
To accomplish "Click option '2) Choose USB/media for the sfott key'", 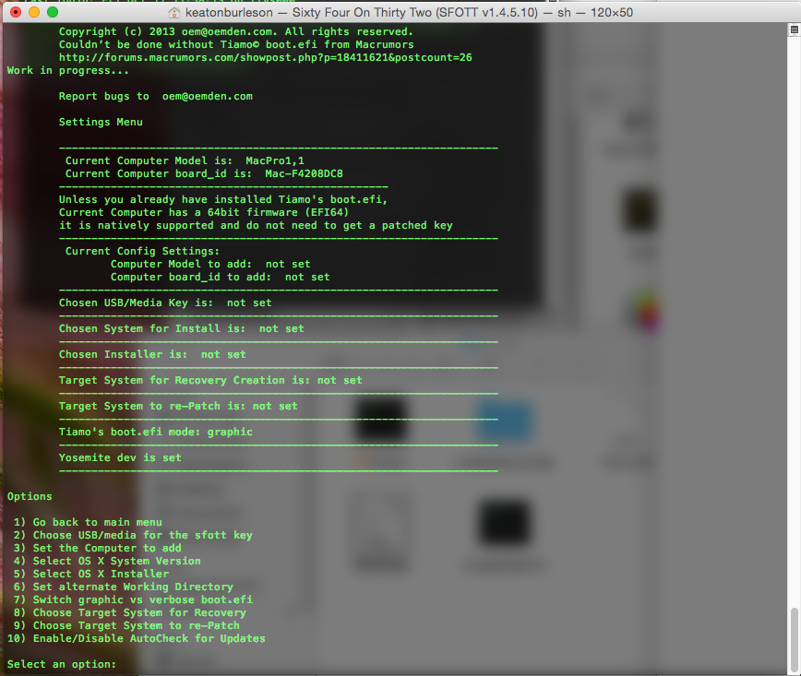I will coord(133,535).
